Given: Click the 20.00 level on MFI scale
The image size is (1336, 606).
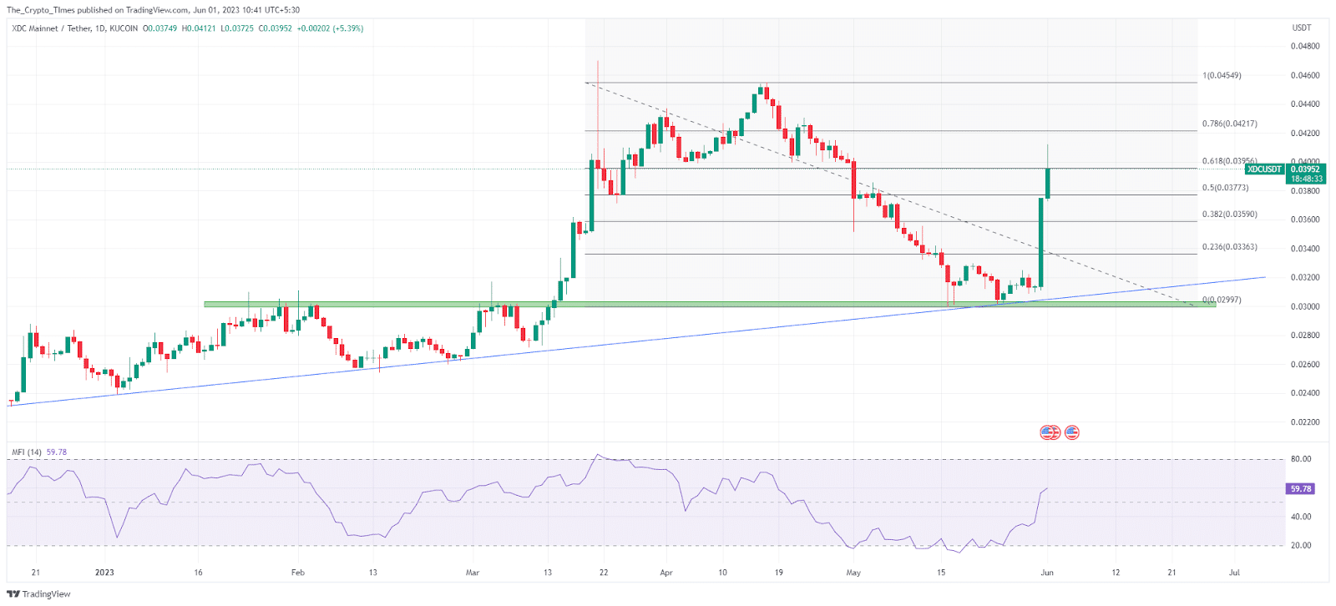Looking at the screenshot, I should pyautogui.click(x=1301, y=546).
